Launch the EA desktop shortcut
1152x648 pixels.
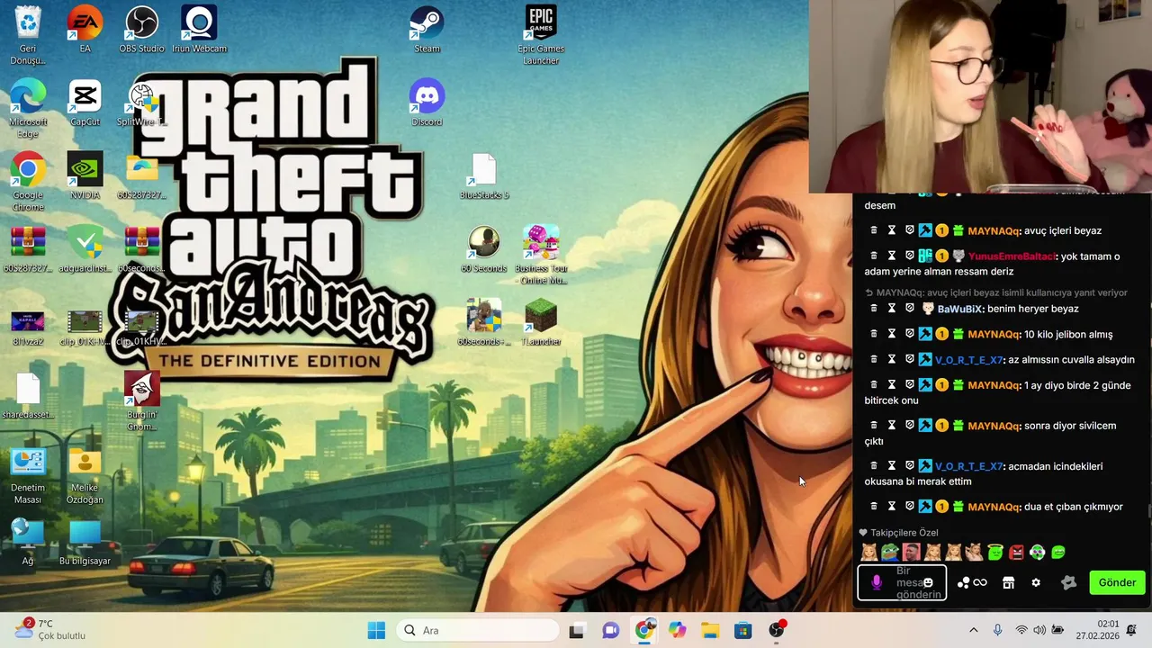pyautogui.click(x=85, y=29)
